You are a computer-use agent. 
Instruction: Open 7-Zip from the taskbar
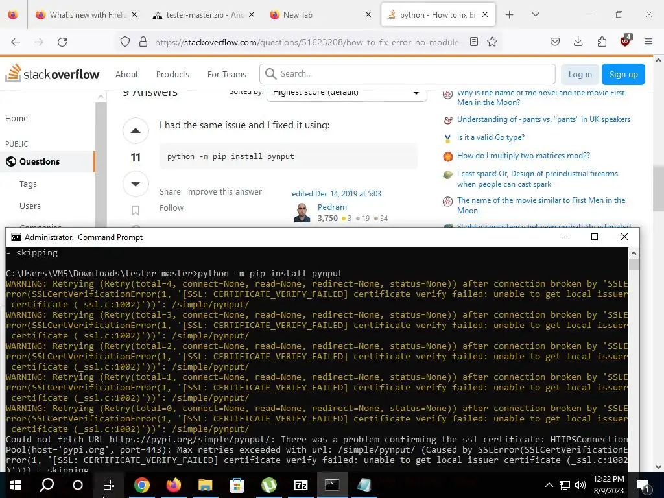click(x=300, y=485)
